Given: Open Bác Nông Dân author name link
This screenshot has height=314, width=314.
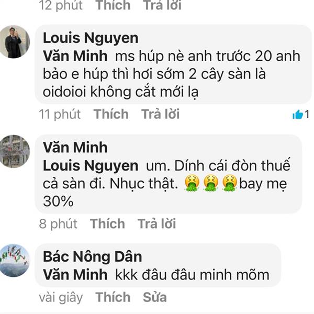Looking at the screenshot, I should 92,256.
